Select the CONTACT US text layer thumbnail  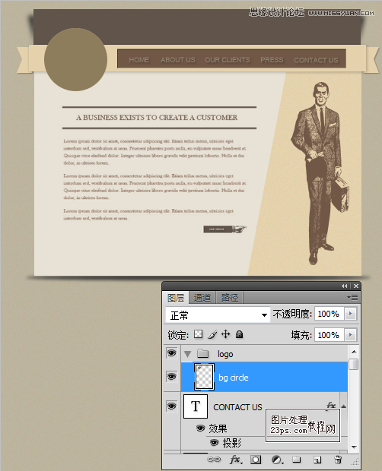point(196,406)
